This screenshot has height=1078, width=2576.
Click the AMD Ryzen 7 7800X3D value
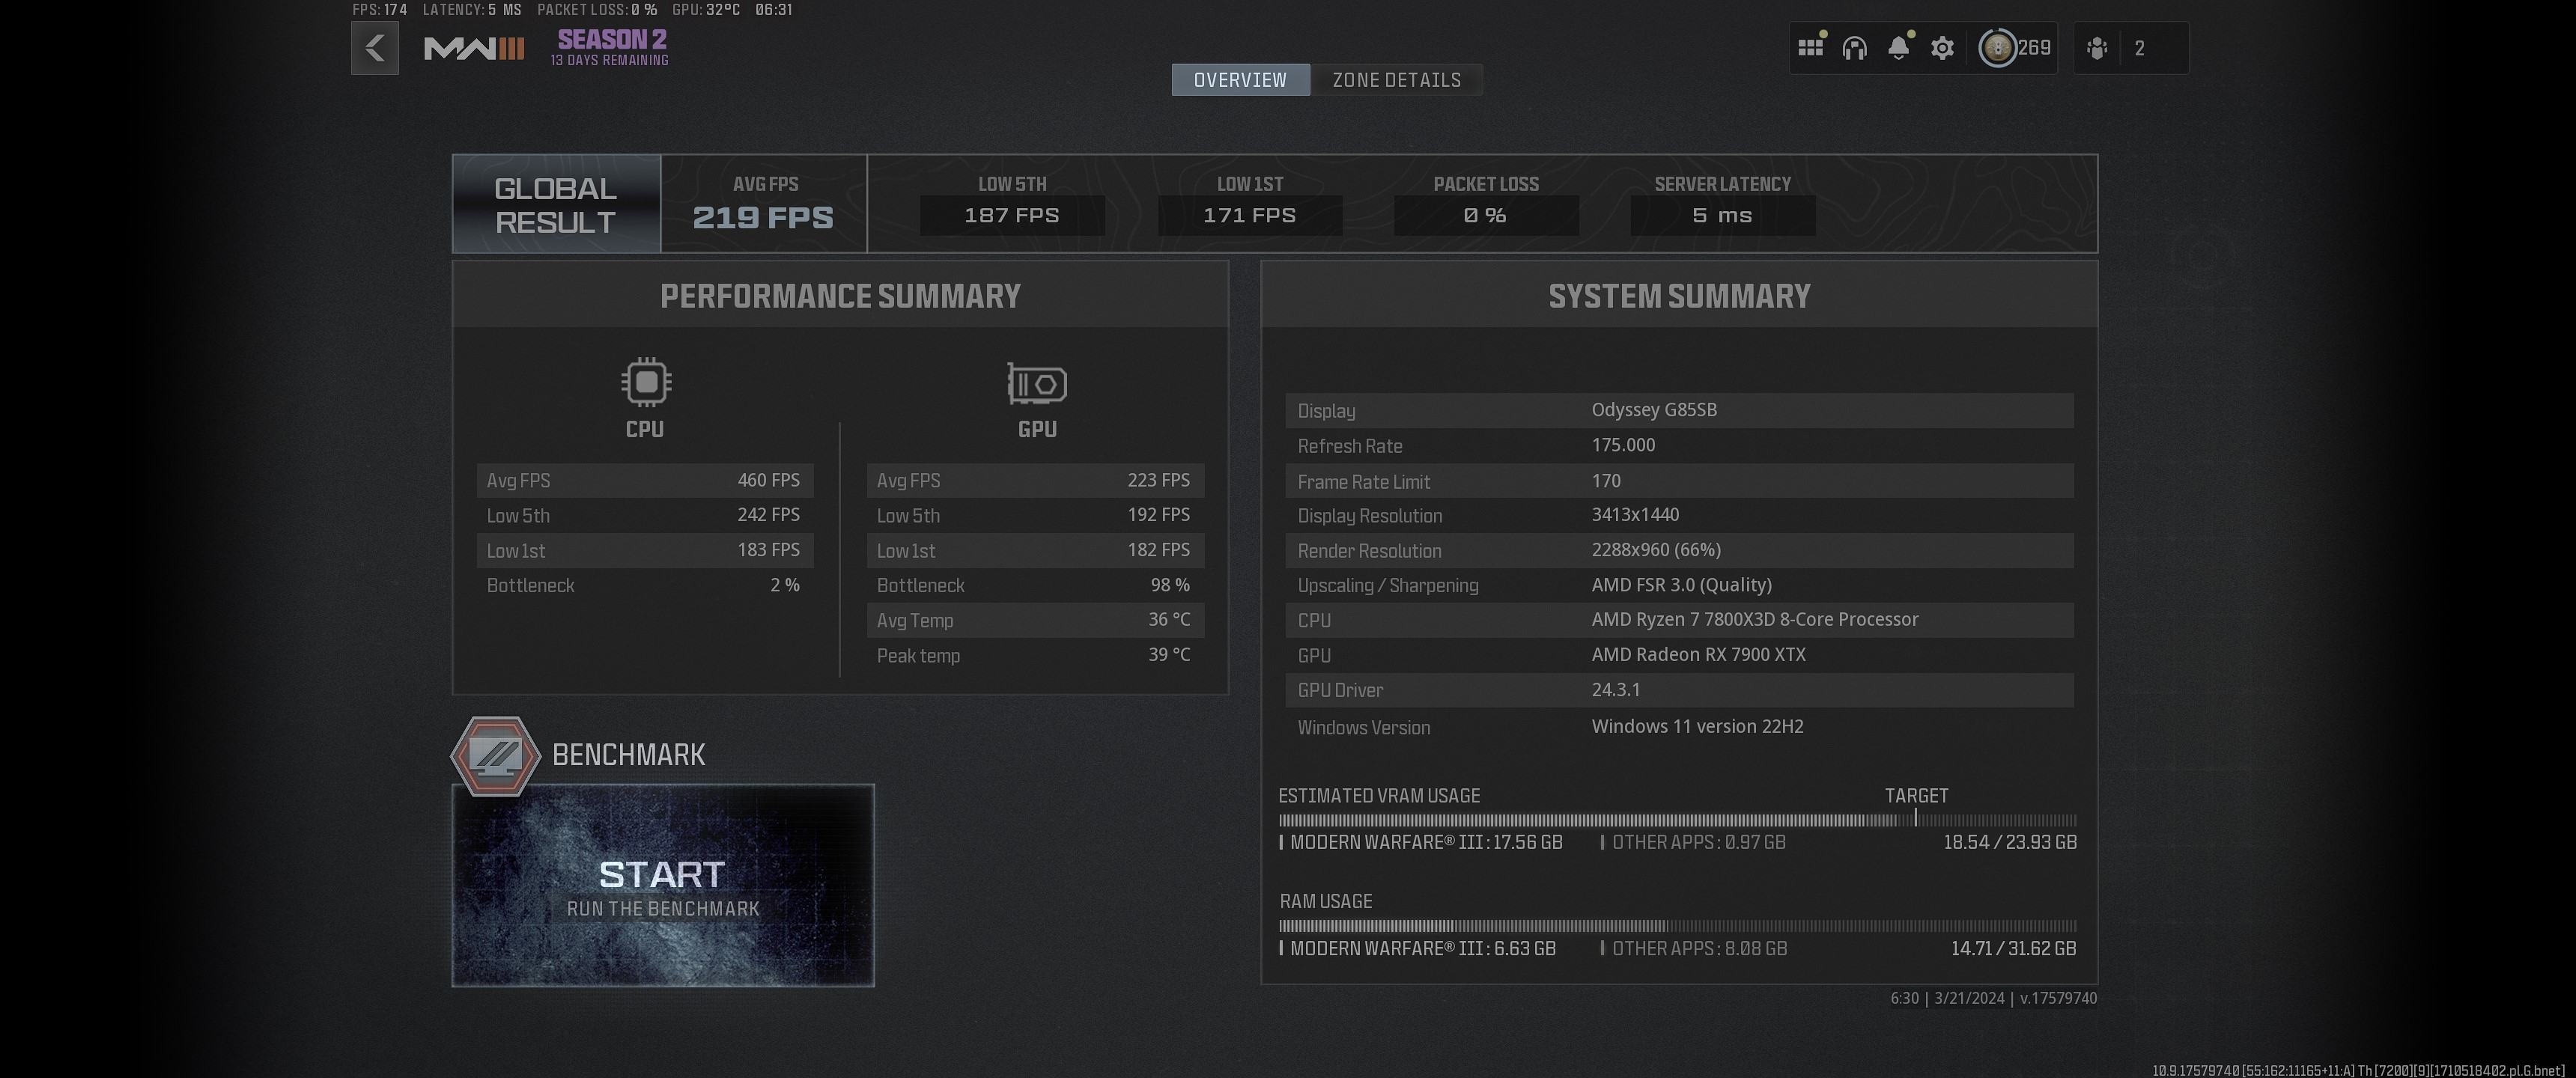[x=1755, y=620]
